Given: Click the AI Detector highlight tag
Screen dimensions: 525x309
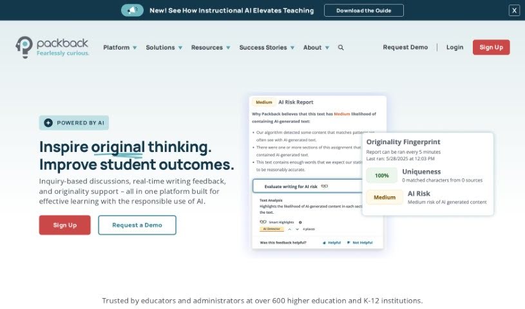Looking at the screenshot, I should 272,229.
